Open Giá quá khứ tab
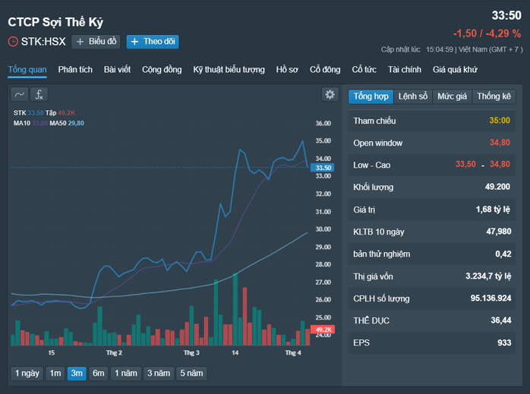530x394 pixels. click(455, 70)
